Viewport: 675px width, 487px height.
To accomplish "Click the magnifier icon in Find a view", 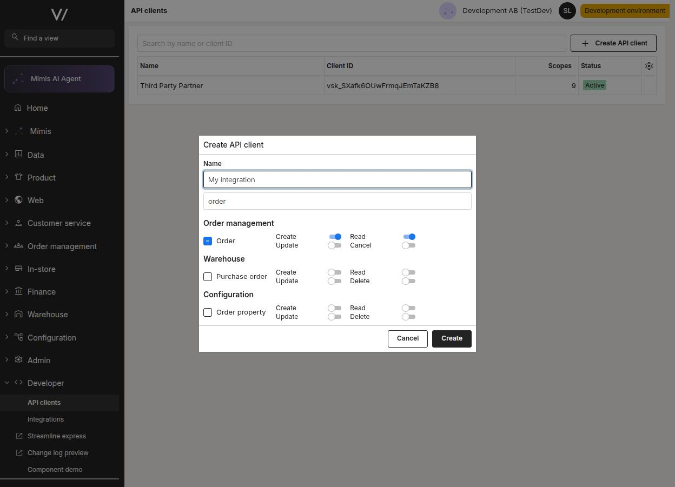I will click(15, 37).
